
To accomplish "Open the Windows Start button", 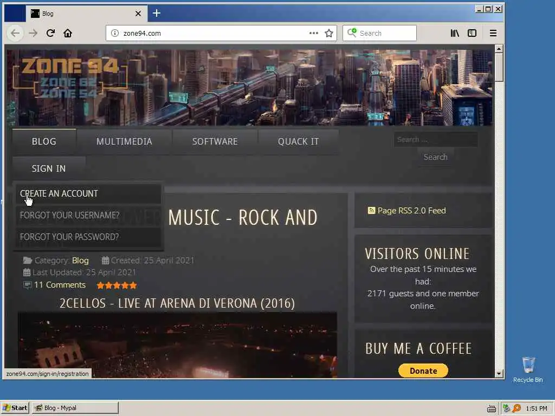I will coord(15,408).
